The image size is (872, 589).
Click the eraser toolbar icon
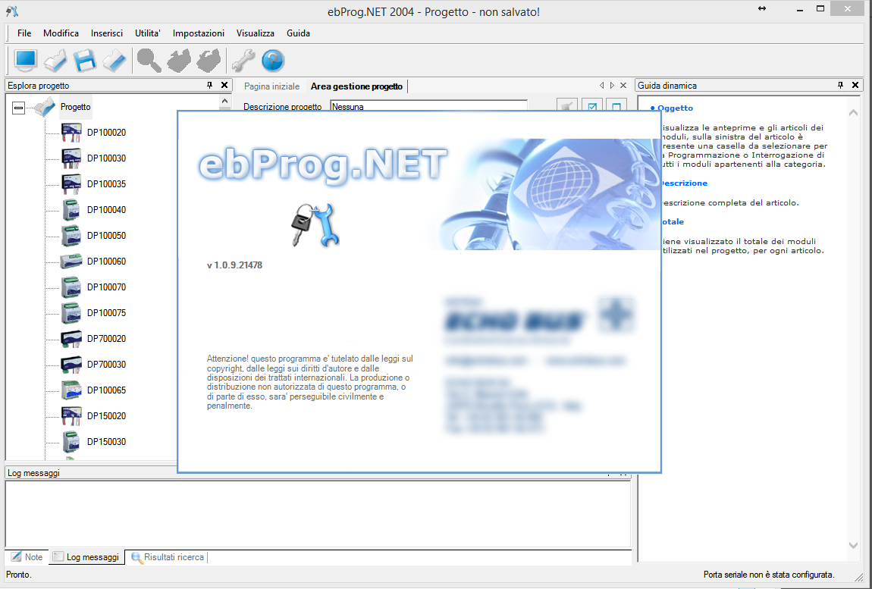pos(114,60)
